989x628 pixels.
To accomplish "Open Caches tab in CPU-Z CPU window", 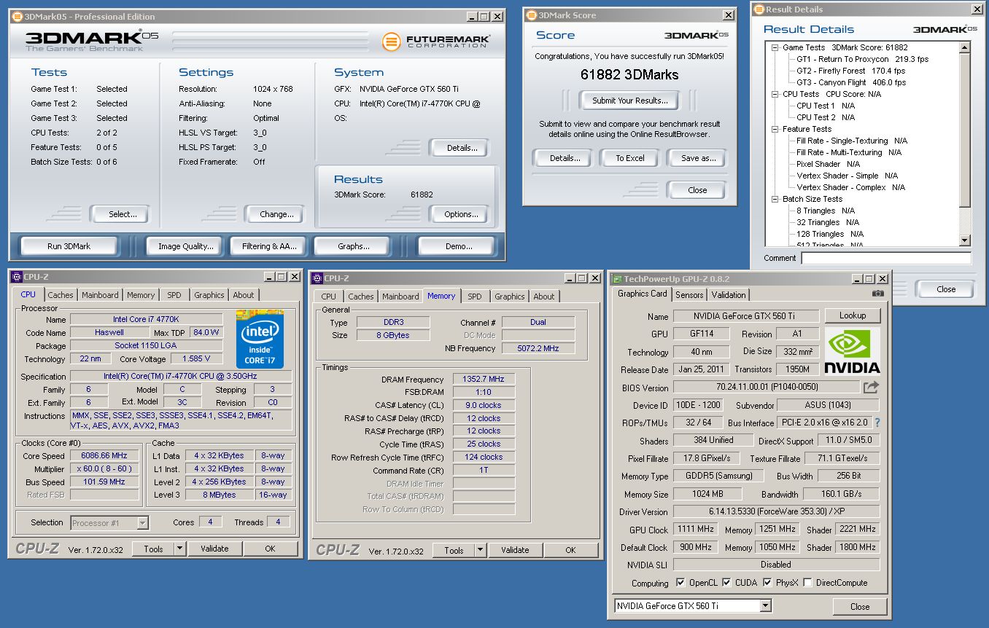I will pyautogui.click(x=61, y=295).
